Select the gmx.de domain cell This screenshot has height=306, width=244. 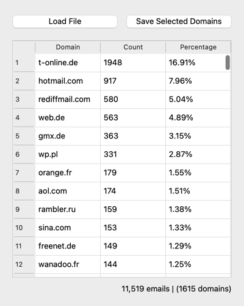68,136
